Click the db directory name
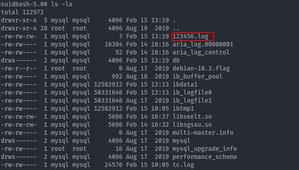This screenshot has width=299, height=170. pos(176,60)
